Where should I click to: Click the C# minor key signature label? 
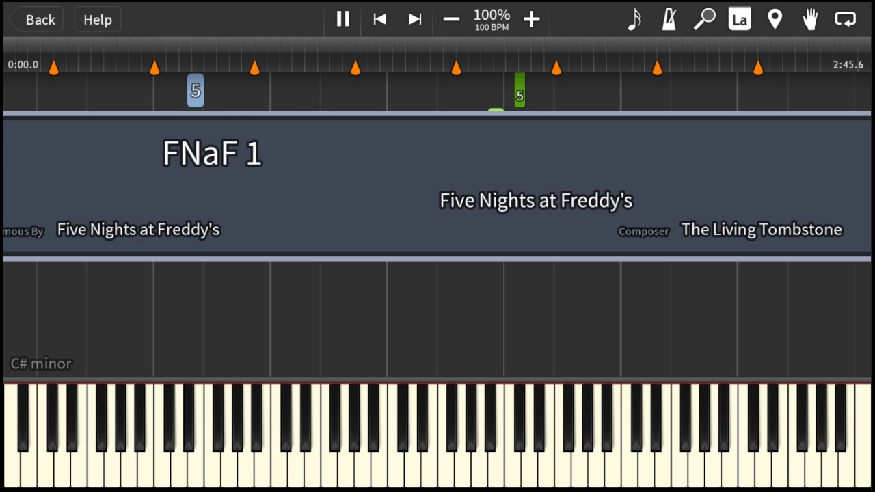click(x=41, y=364)
